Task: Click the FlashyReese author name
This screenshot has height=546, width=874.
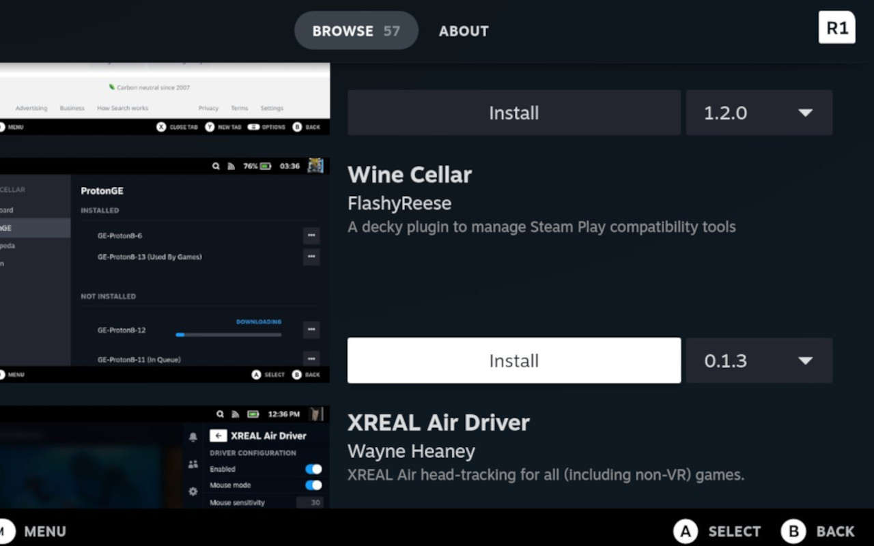Action: (399, 203)
